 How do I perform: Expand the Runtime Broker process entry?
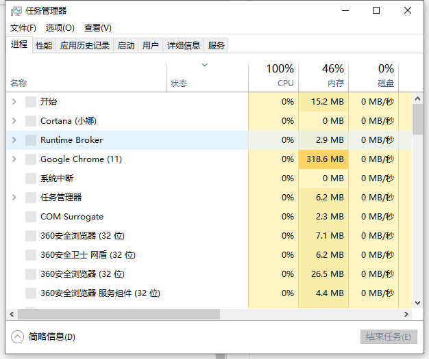(x=14, y=140)
